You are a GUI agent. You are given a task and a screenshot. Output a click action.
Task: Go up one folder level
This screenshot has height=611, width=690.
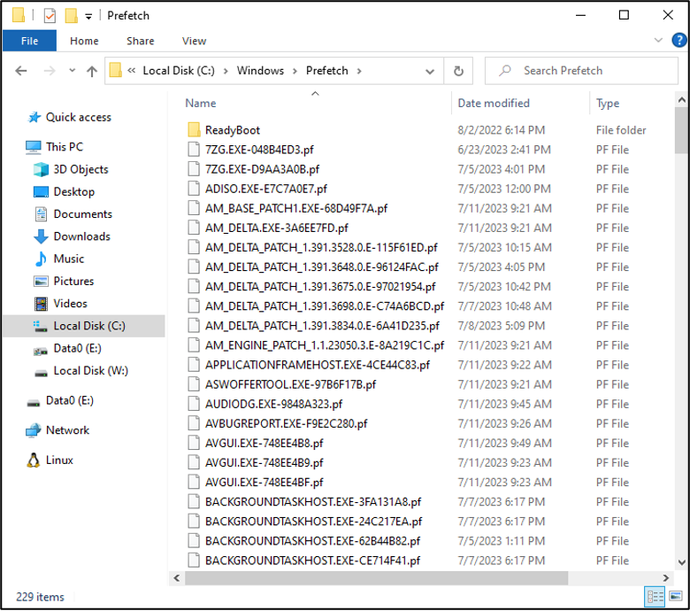click(x=92, y=71)
